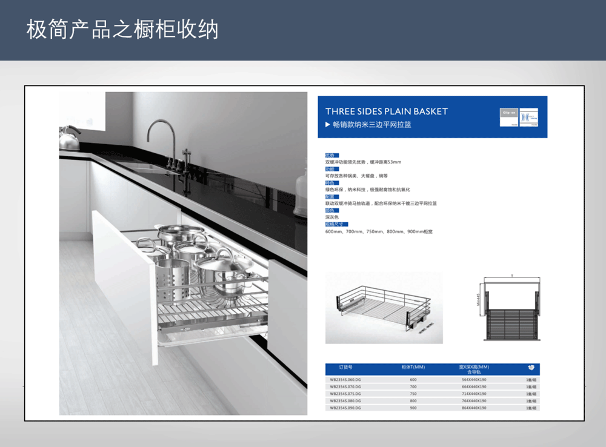
Task: Click order number WB2354S.060.DG
Action: (x=345, y=380)
